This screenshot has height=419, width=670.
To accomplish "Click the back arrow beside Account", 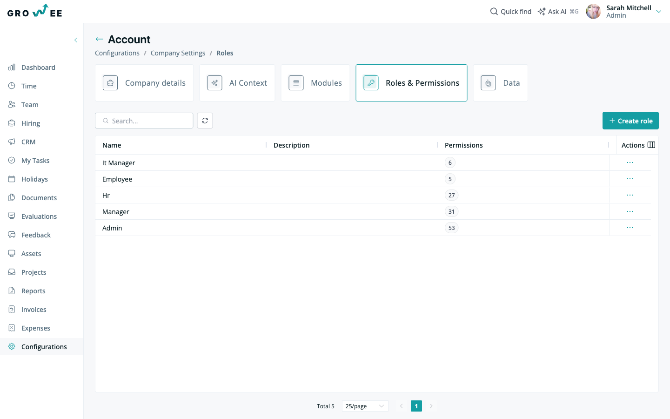I will [99, 40].
